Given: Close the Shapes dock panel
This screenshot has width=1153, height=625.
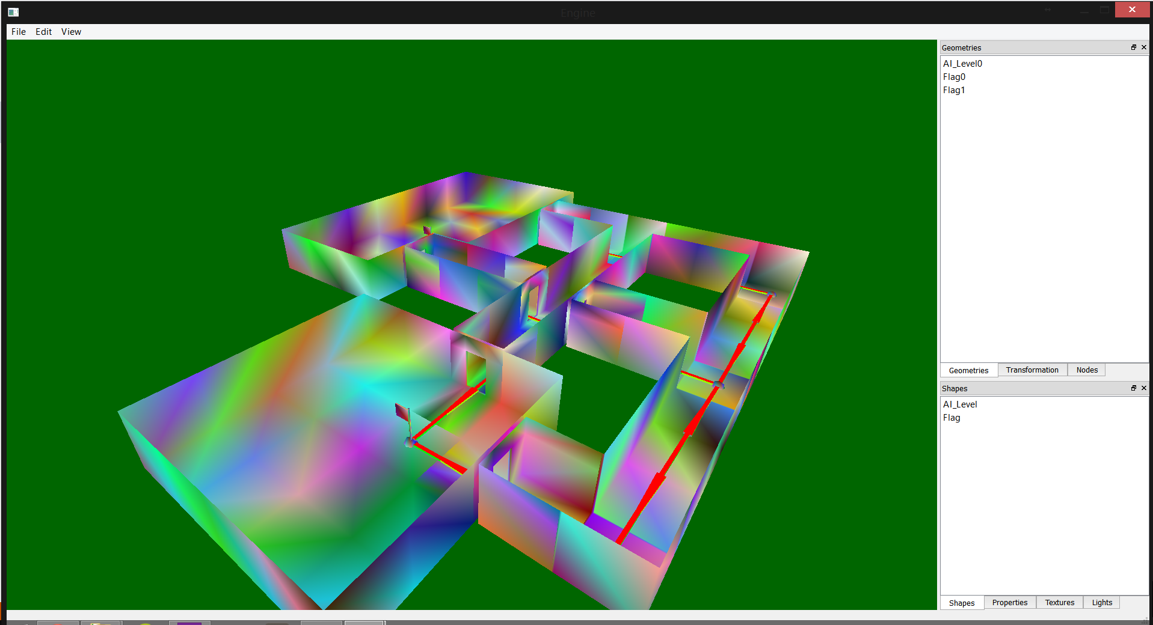Looking at the screenshot, I should point(1144,388).
